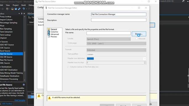Open the Columns page in editor list

click(54, 32)
